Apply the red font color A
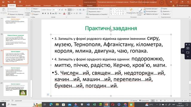 point(64,13)
